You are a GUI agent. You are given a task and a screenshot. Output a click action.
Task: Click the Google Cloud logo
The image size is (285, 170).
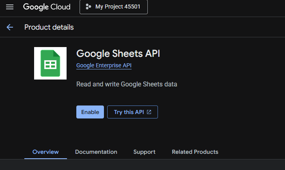click(47, 7)
